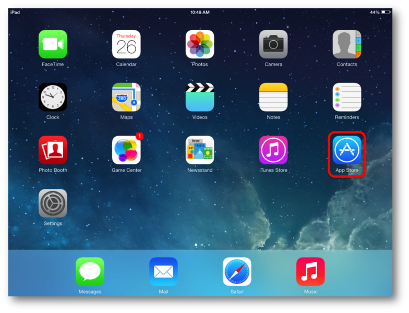
Task: Open the iTunes Store app
Action: (273, 150)
